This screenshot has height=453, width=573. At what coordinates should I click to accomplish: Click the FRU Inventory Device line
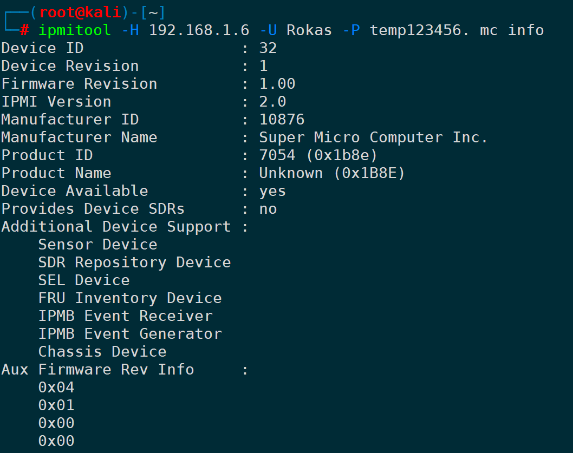(130, 298)
